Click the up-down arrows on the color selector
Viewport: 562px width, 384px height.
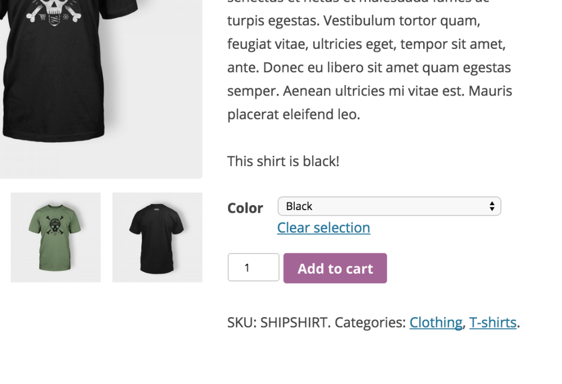point(493,206)
